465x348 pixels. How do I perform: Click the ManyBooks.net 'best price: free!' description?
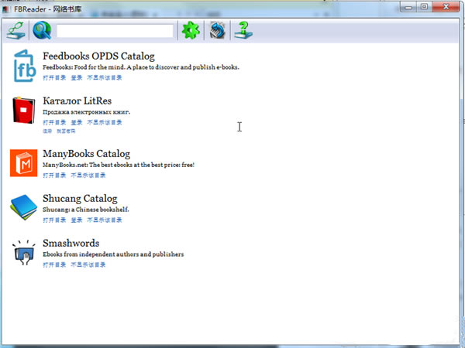(x=119, y=165)
